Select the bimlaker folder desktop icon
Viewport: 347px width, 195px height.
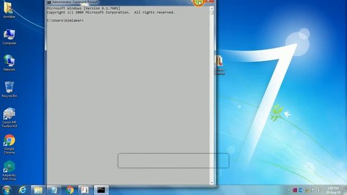coord(9,10)
